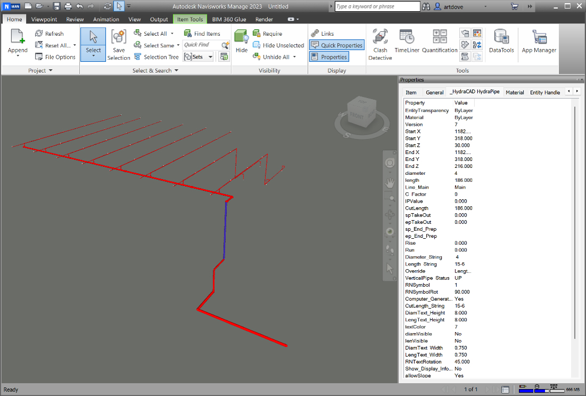Click the Properties panel vertical scrollbar
Screen dimensions: 586x396
tap(575, 223)
